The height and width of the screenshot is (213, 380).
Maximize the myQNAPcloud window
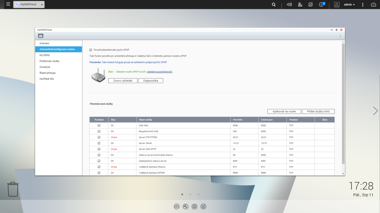click(336, 30)
